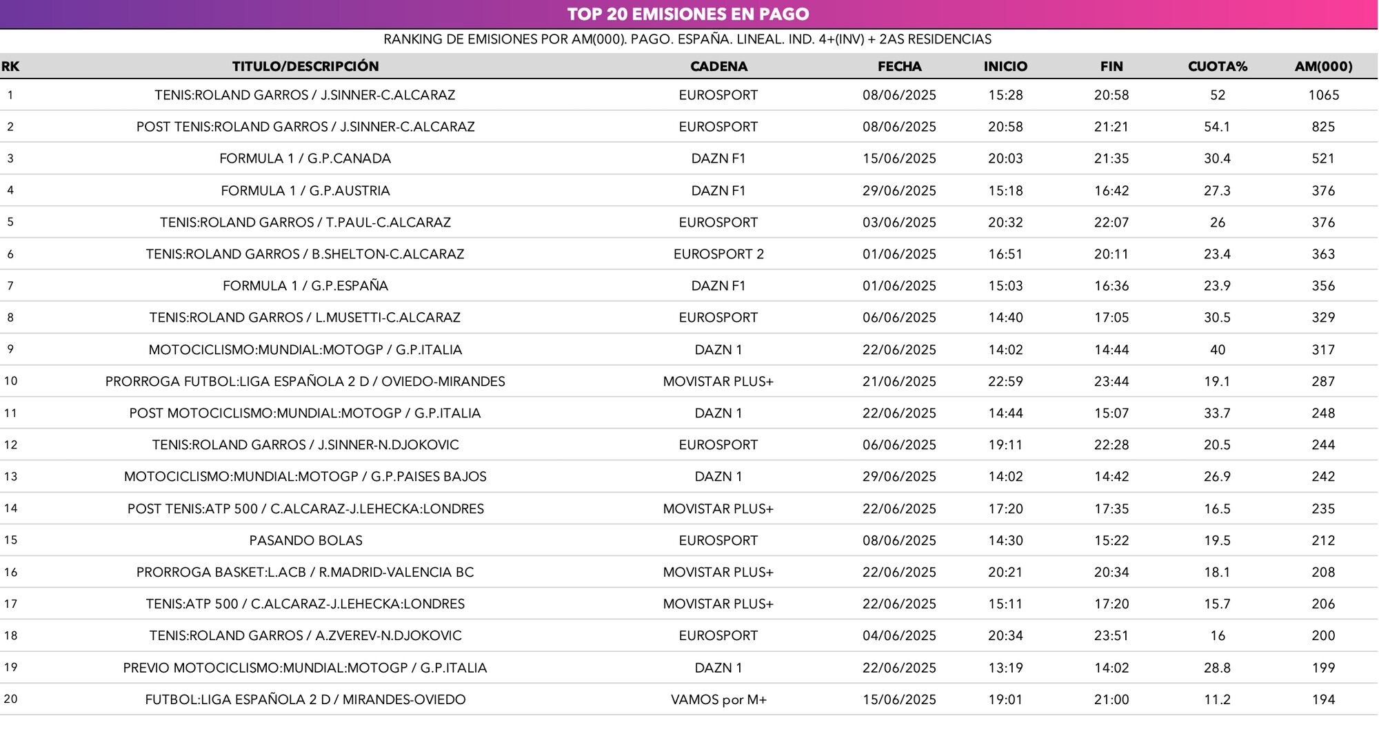This screenshot has width=1379, height=729.
Task: Click EUROSPORT 2 in the cadena column
Action: pos(718,254)
